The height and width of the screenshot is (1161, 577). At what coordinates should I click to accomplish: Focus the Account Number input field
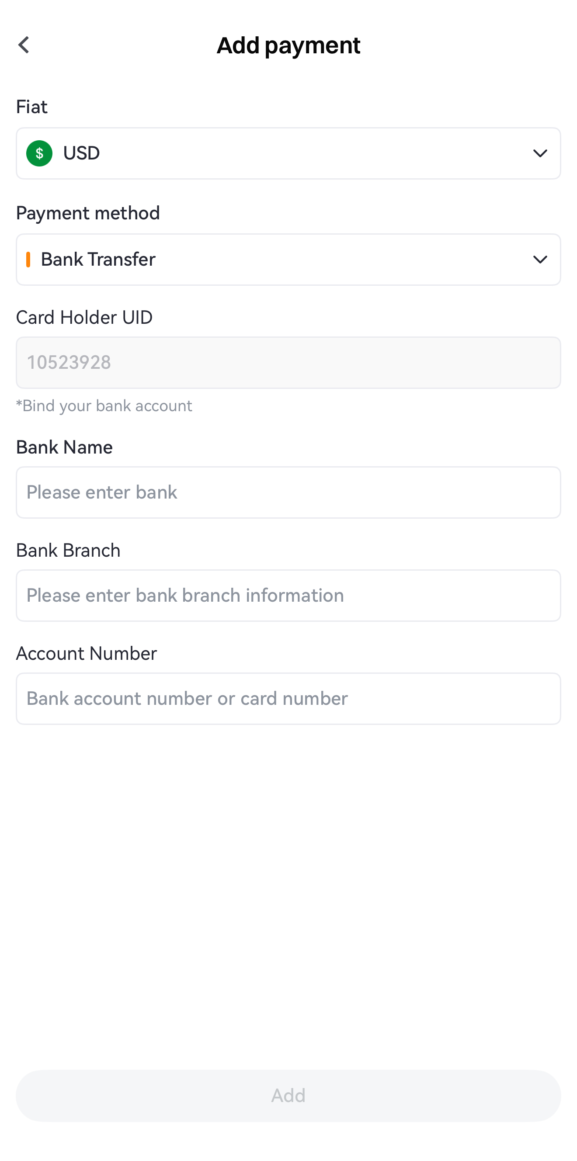288,699
